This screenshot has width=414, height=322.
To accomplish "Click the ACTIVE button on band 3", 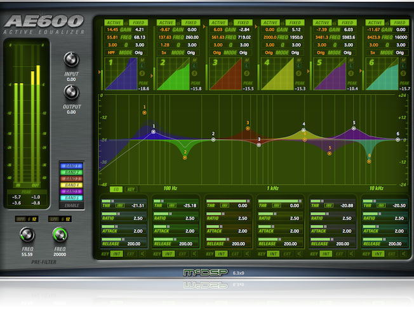I will coord(219,22).
